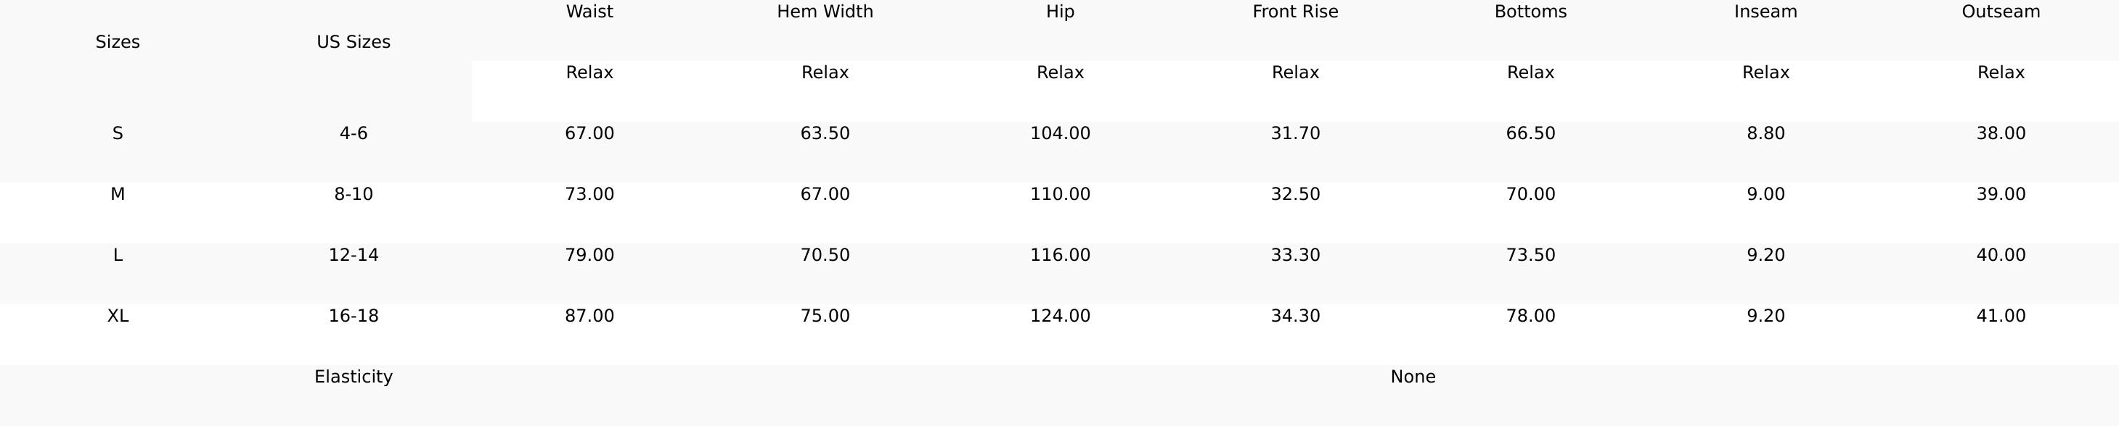Select the Waist column header

pos(589,12)
